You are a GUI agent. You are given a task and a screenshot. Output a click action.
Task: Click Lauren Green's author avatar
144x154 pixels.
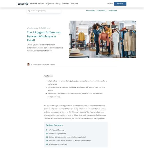click(x=28, y=64)
